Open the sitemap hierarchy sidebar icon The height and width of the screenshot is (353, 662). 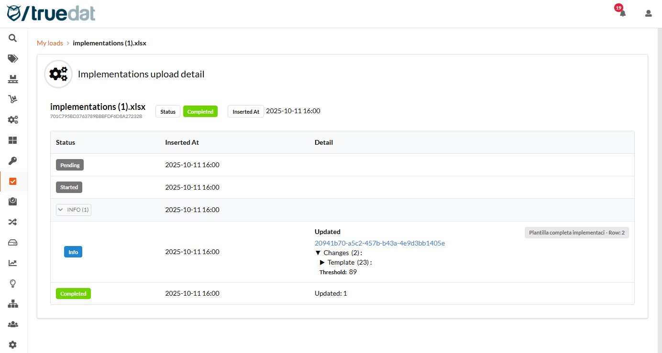[x=13, y=304]
